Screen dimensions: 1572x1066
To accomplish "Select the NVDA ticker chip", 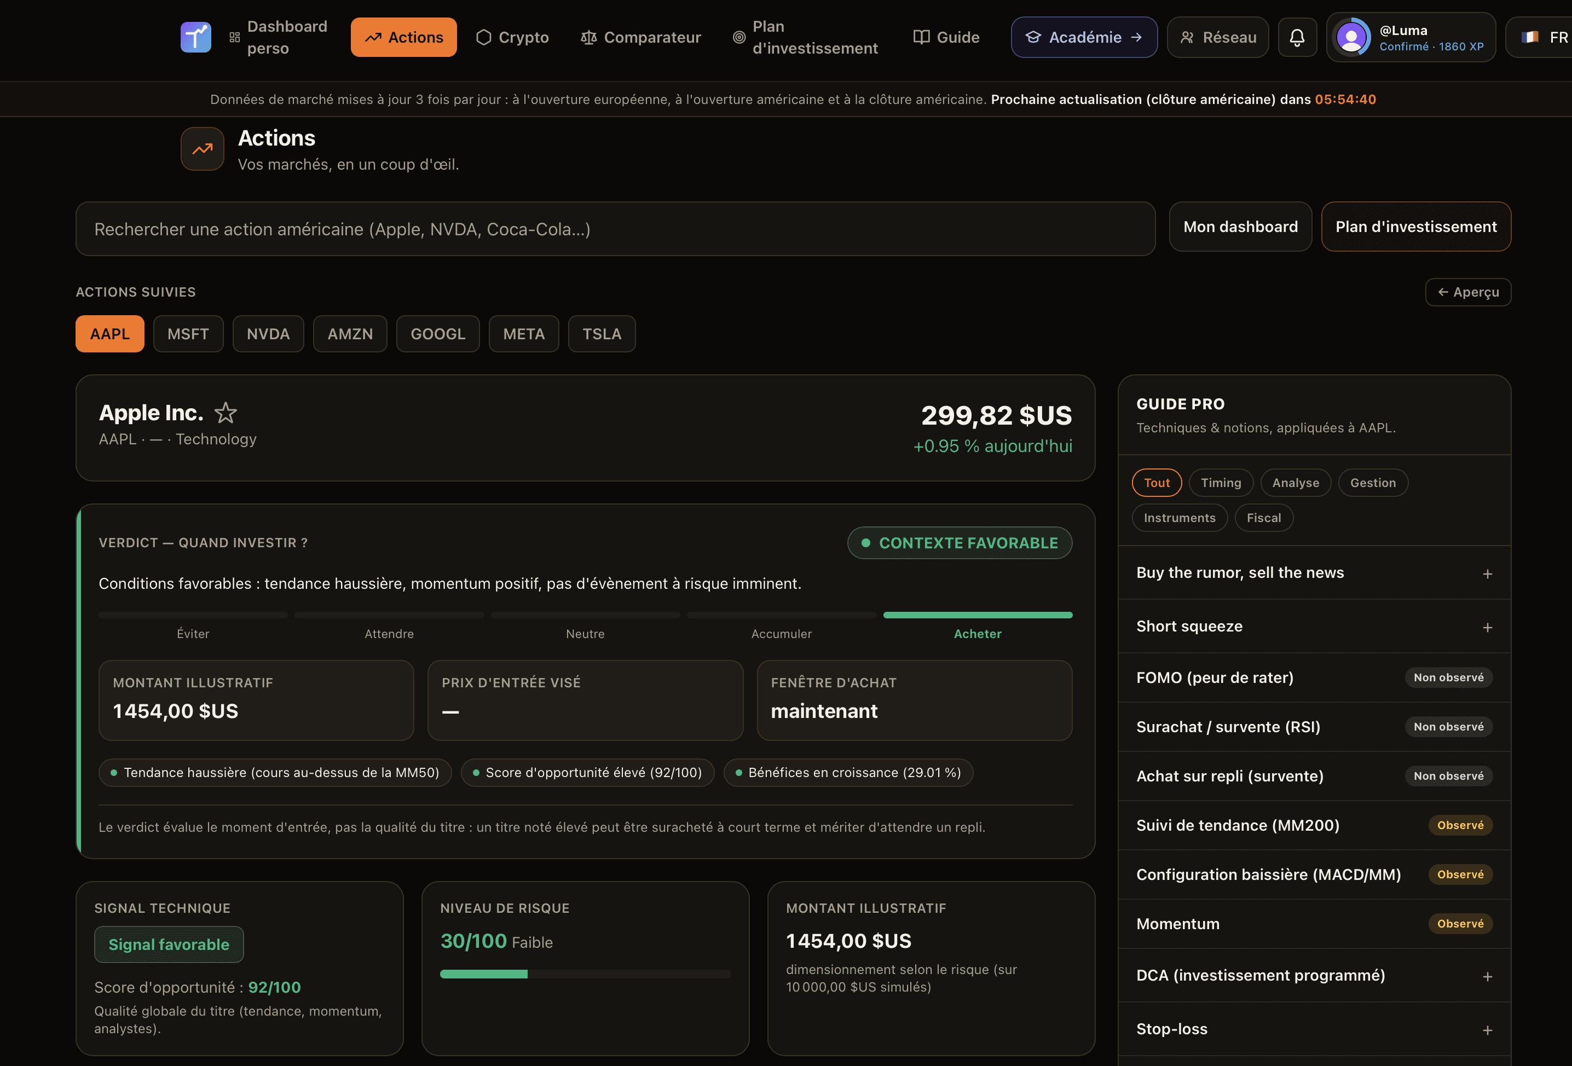I will point(268,333).
